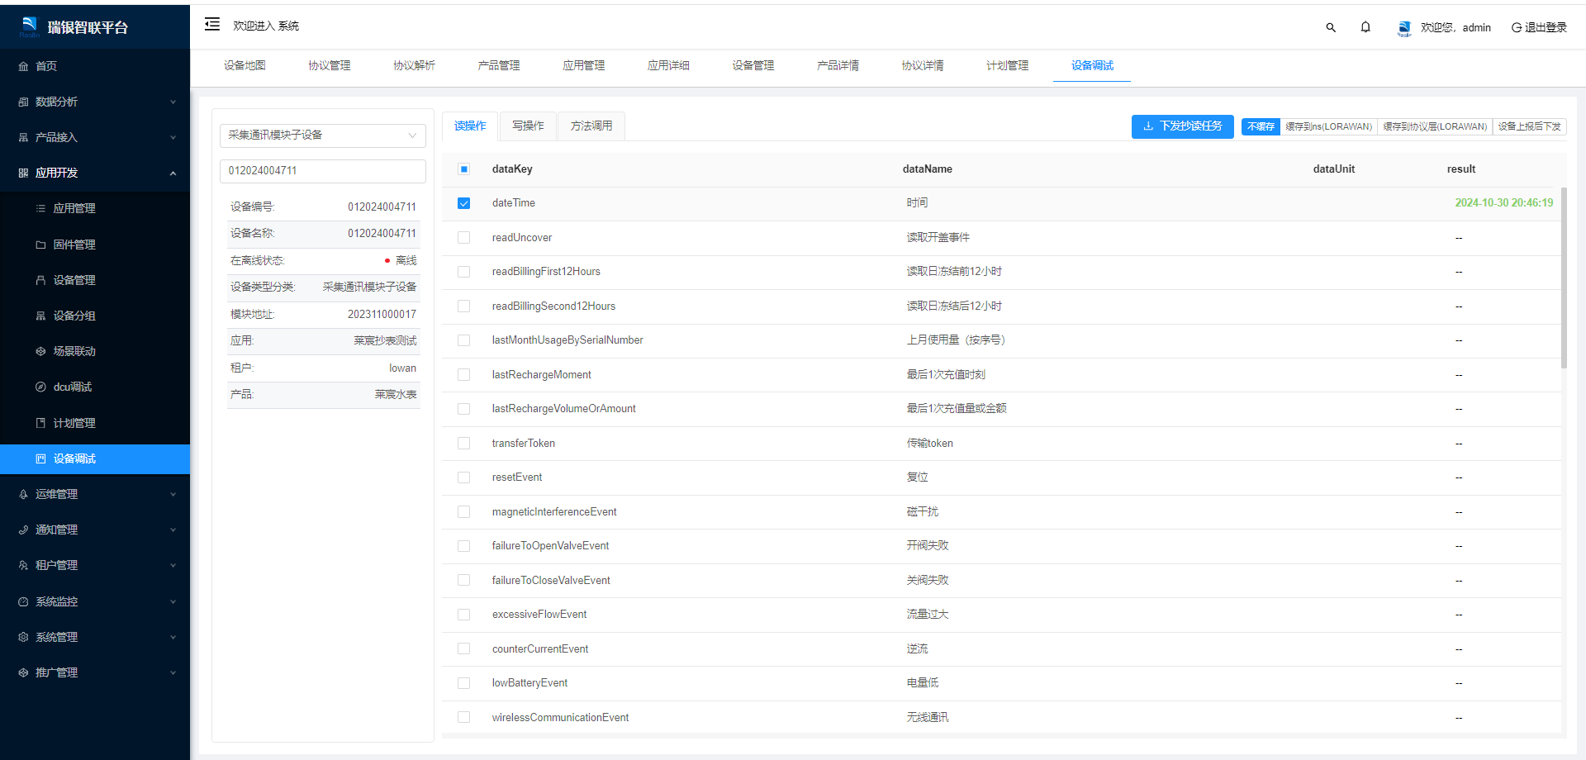
Task: Click the 计划管理 top tab
Action: [1007, 65]
